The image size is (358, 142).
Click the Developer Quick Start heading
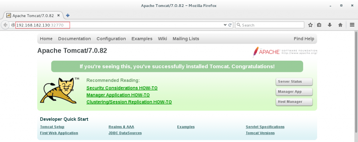tap(64, 119)
